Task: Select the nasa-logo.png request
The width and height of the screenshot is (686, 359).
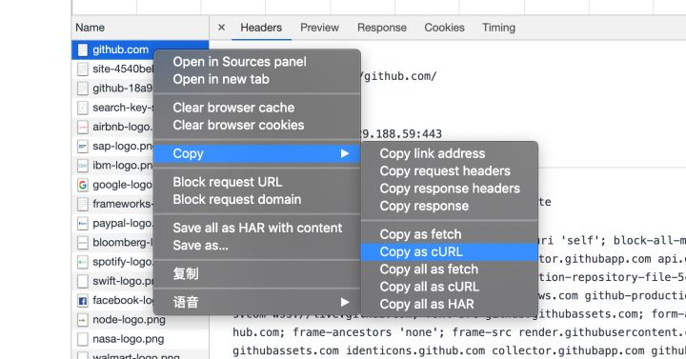Action: click(x=140, y=339)
